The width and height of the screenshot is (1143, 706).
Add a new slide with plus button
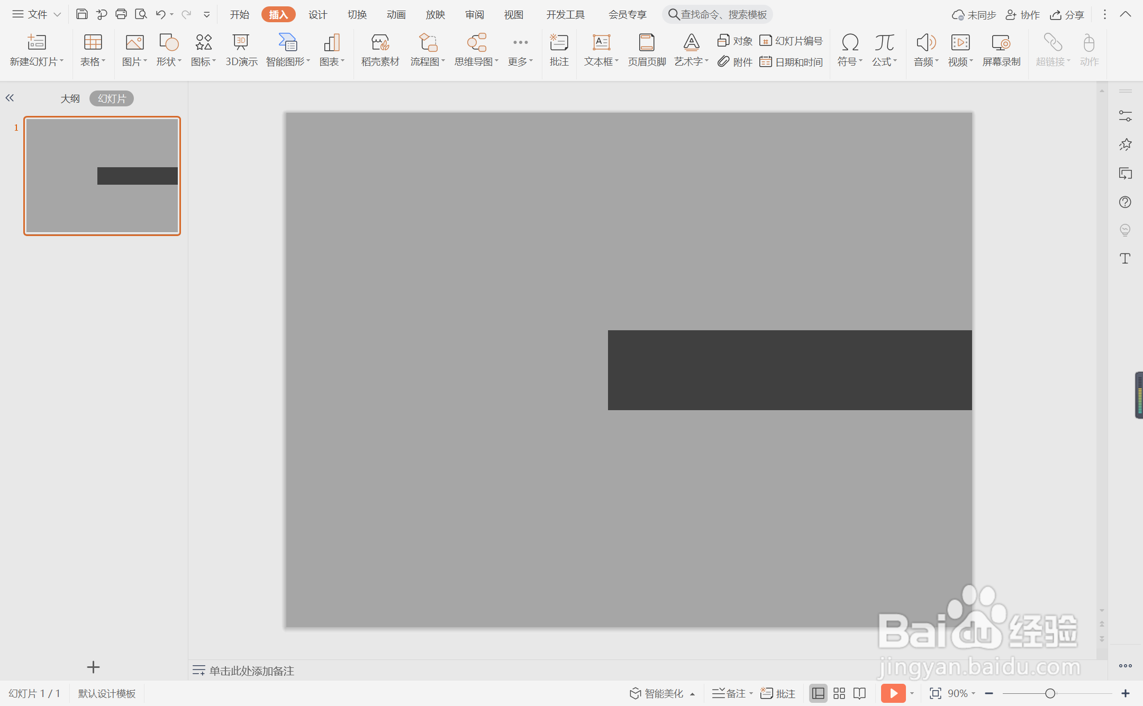pyautogui.click(x=93, y=667)
